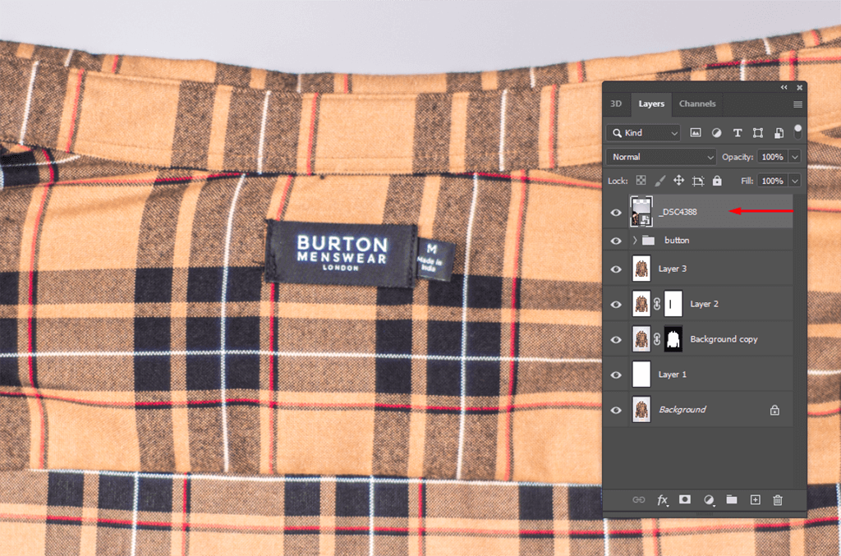This screenshot has width=841, height=556.
Task: Close the Layers panel
Action: 799,87
